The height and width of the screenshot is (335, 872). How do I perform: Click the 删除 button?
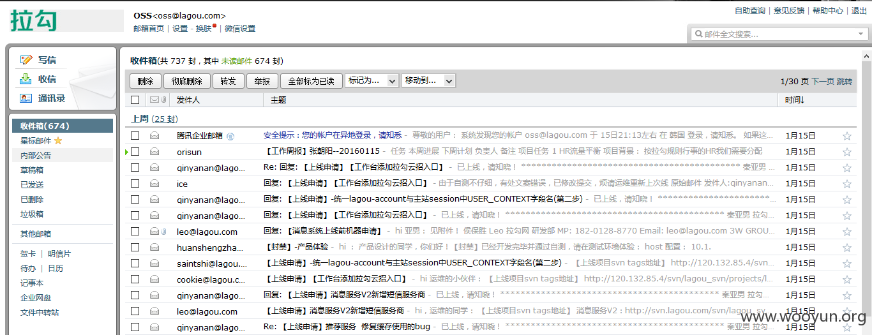(x=145, y=81)
